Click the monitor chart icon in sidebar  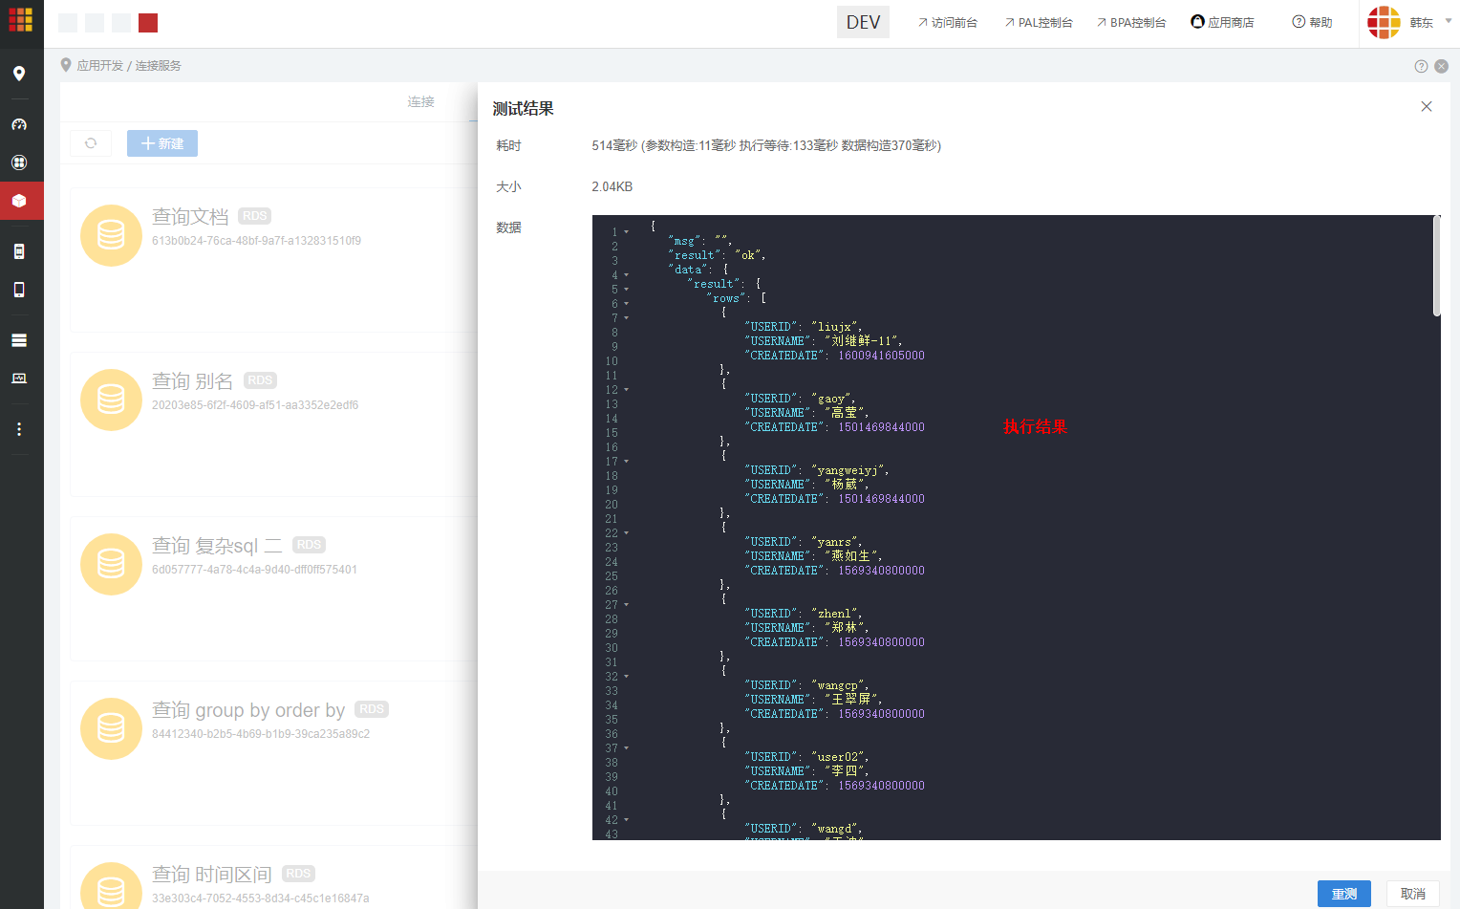point(19,379)
